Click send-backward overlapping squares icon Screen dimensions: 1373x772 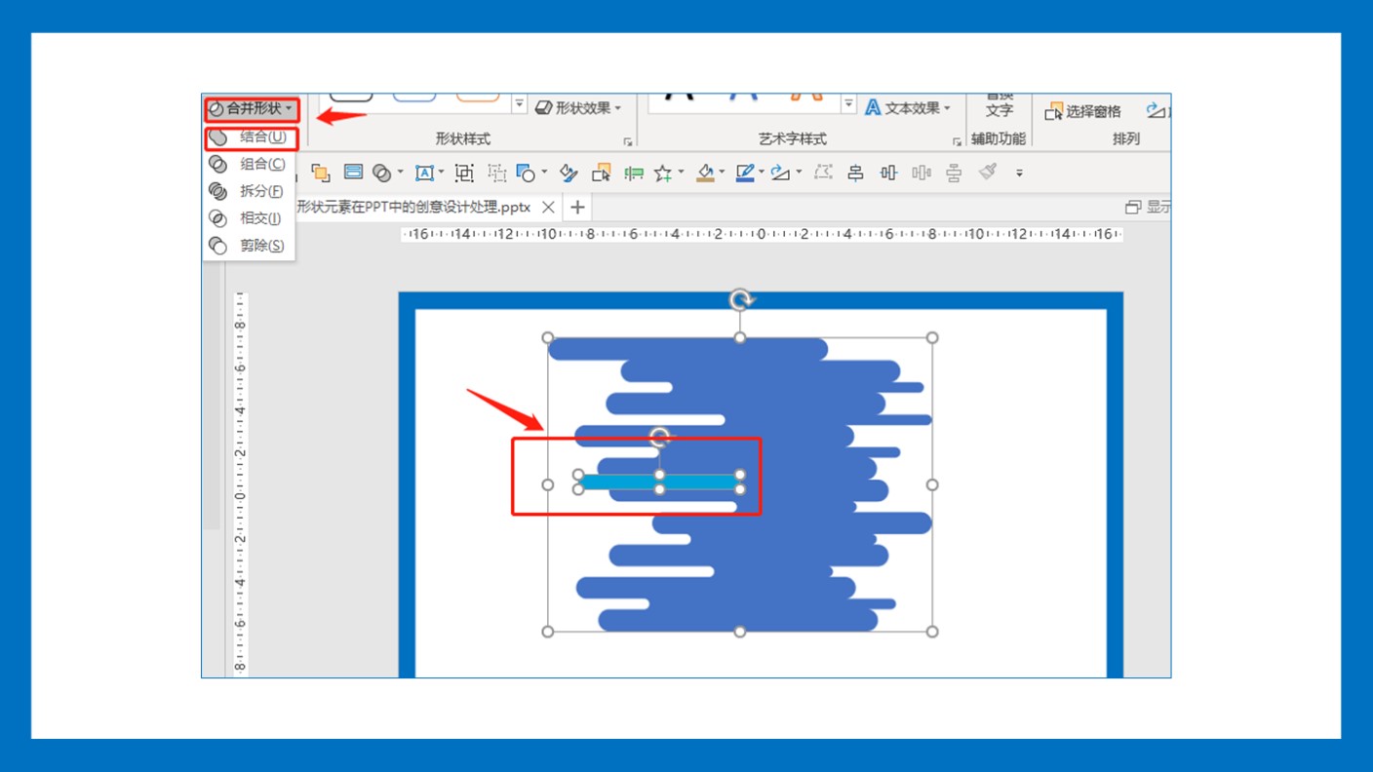[x=320, y=173]
